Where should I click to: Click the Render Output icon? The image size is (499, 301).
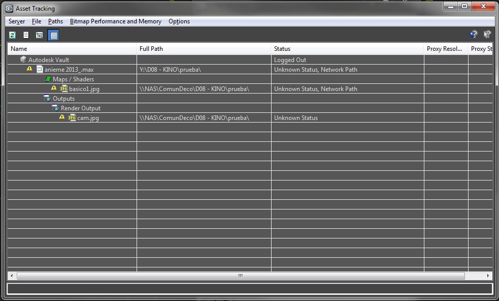coord(56,108)
